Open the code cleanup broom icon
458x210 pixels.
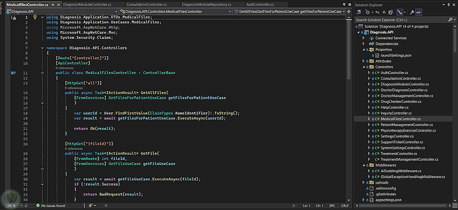(91, 205)
